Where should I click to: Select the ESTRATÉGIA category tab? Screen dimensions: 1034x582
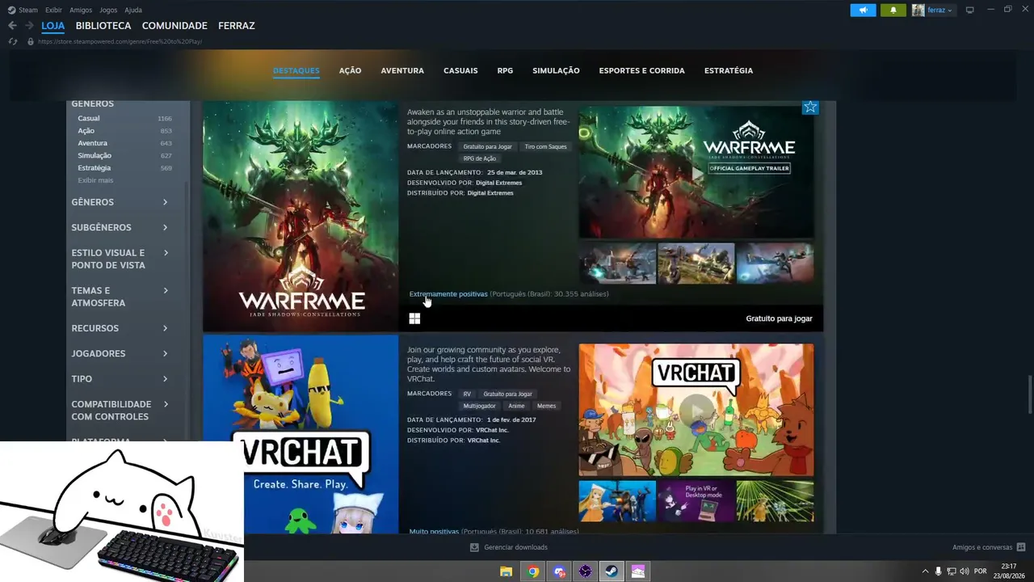729,70
